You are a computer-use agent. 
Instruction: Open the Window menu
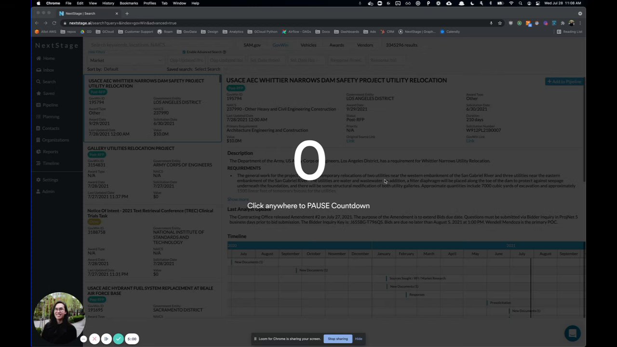tap(179, 3)
